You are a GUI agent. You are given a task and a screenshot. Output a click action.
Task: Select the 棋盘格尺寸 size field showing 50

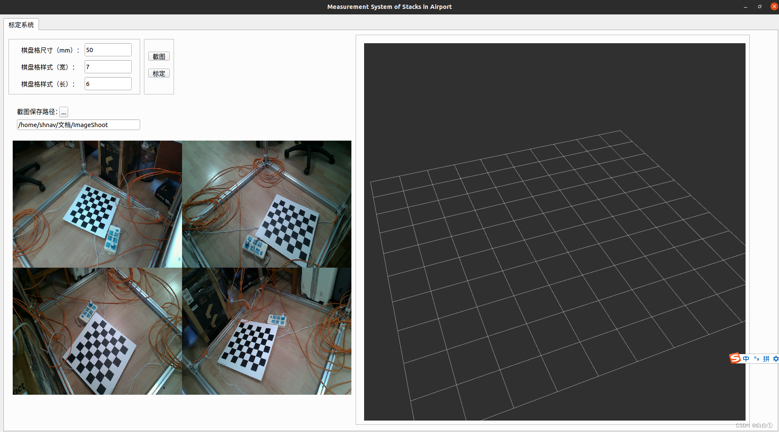tap(108, 50)
